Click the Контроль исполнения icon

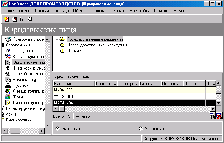8,39
